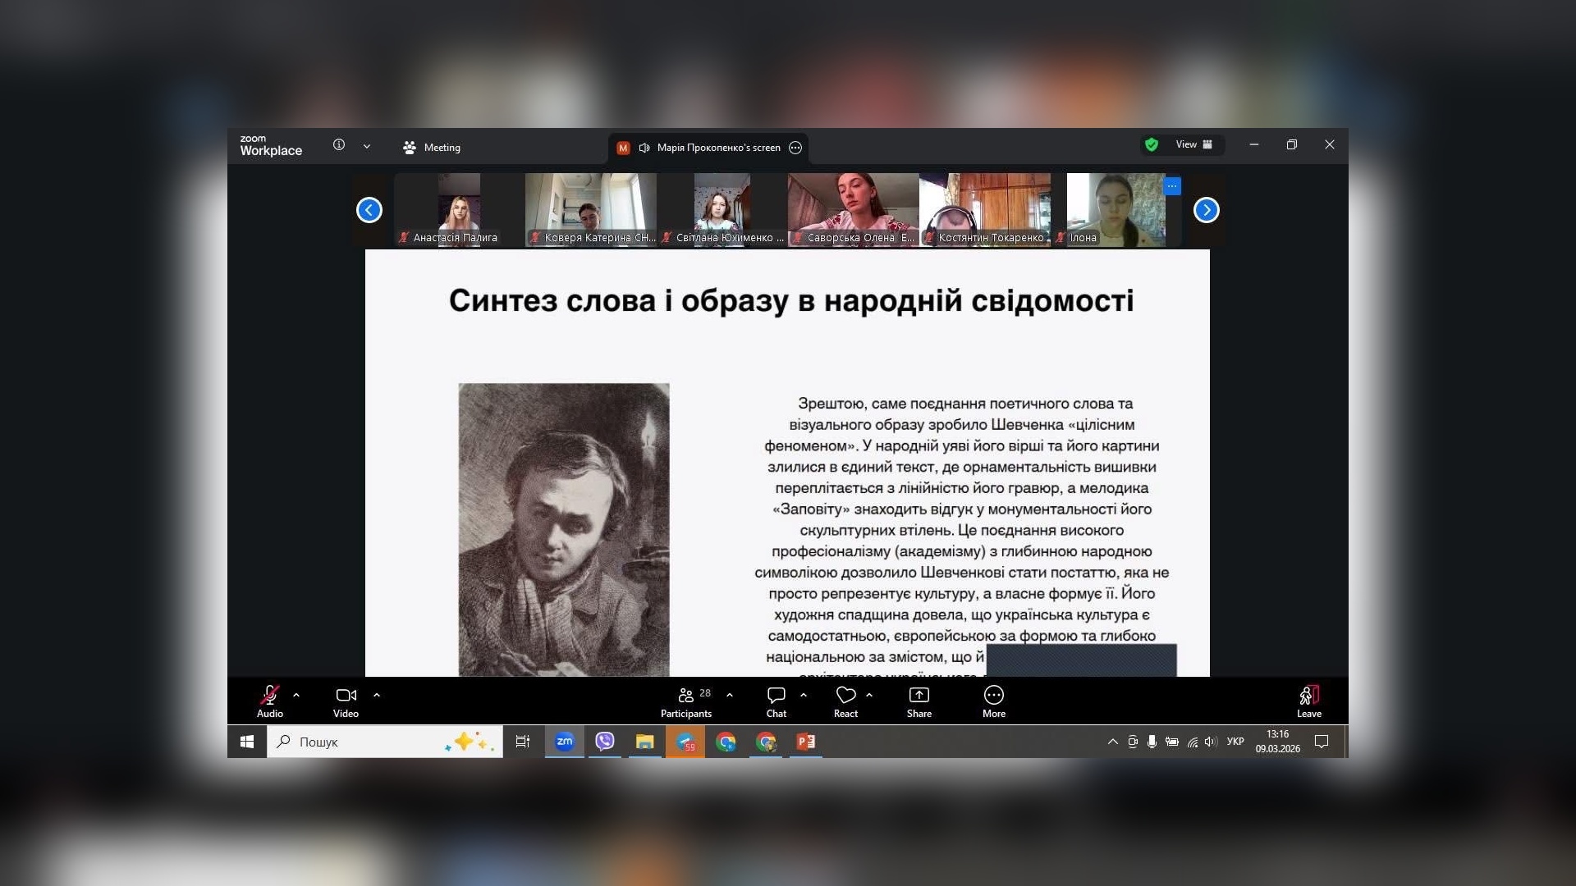Select Ілона's video thumbnail
This screenshot has height=886, width=1576.
[x=1115, y=209]
